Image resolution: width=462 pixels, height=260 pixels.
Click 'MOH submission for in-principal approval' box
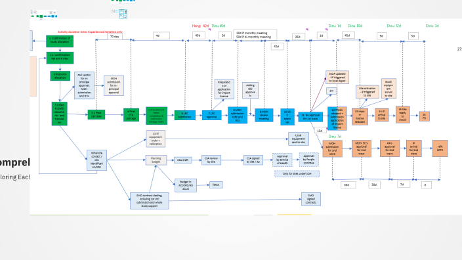click(114, 85)
